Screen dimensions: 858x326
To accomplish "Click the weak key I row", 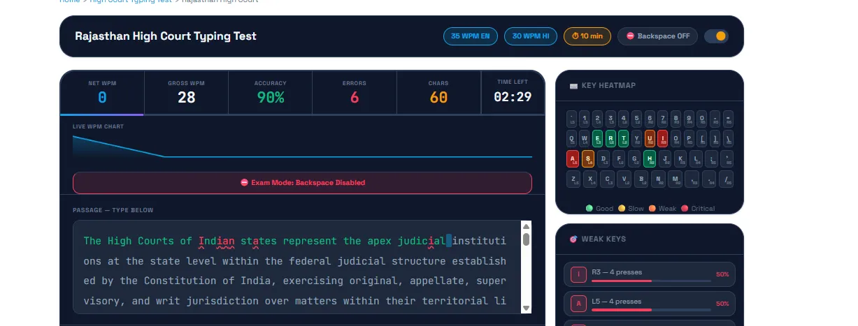I will point(650,274).
